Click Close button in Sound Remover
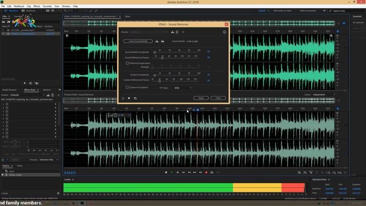Image resolution: width=366 pixels, height=206 pixels. tap(218, 98)
